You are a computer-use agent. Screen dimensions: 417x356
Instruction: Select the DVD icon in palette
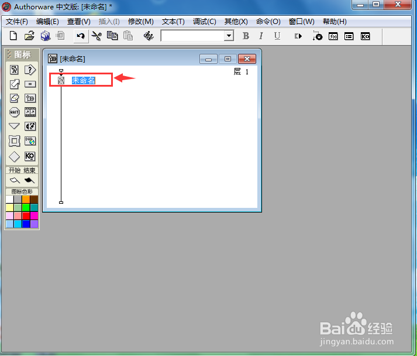[x=30, y=141]
